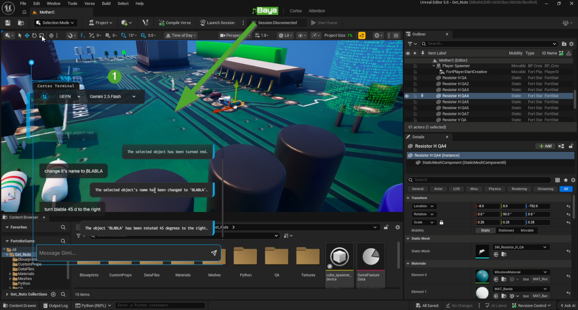Open Outliner settings gear icon
578x310 pixels.
point(571,44)
